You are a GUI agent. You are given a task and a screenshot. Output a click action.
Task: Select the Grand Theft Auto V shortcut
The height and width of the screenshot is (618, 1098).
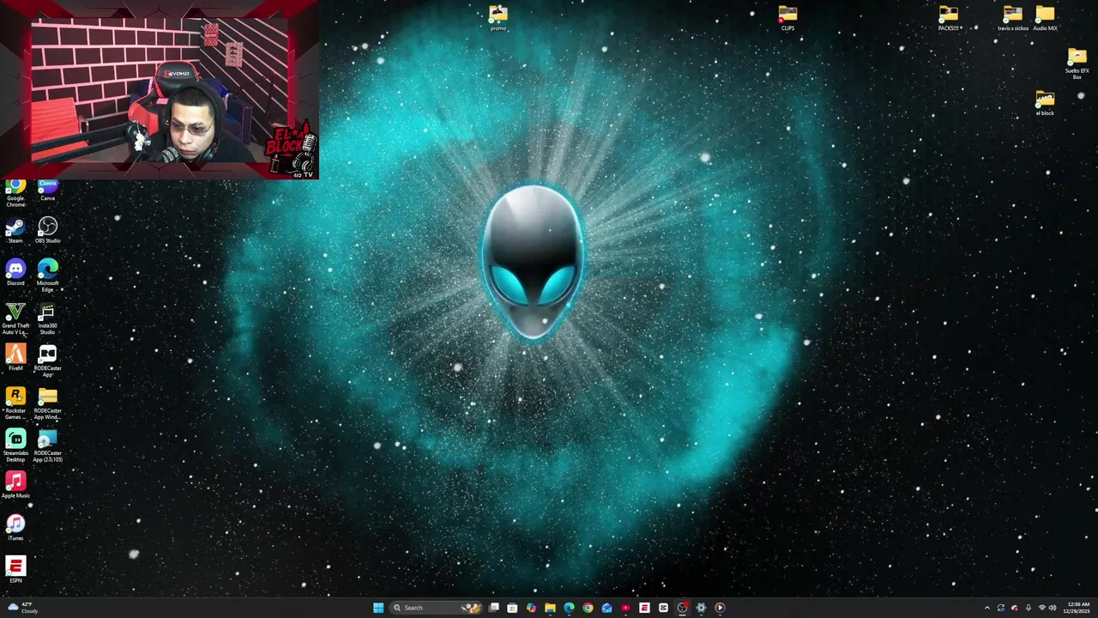(x=15, y=318)
